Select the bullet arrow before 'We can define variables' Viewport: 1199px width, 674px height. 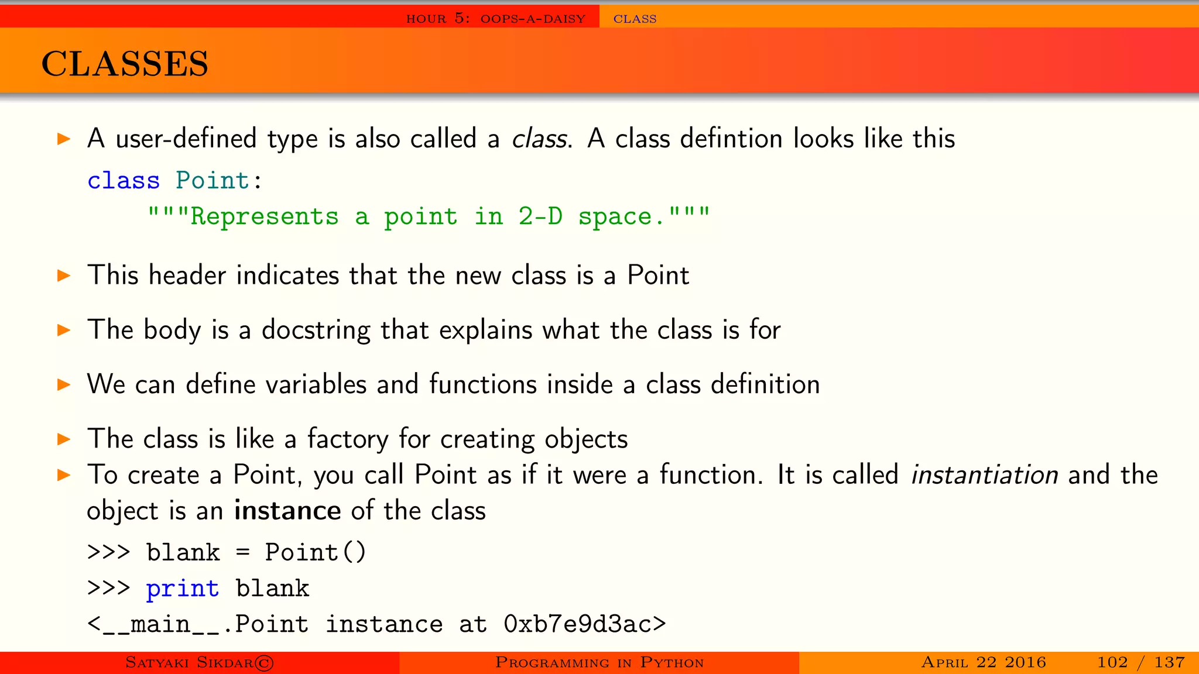point(64,384)
